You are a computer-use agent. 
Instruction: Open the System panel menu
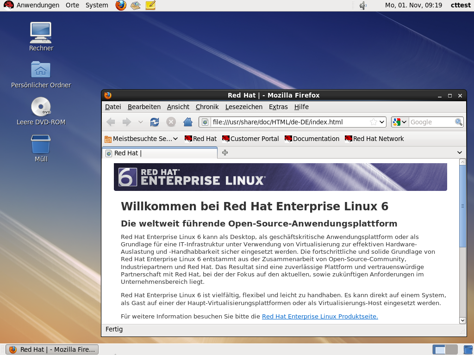[97, 5]
